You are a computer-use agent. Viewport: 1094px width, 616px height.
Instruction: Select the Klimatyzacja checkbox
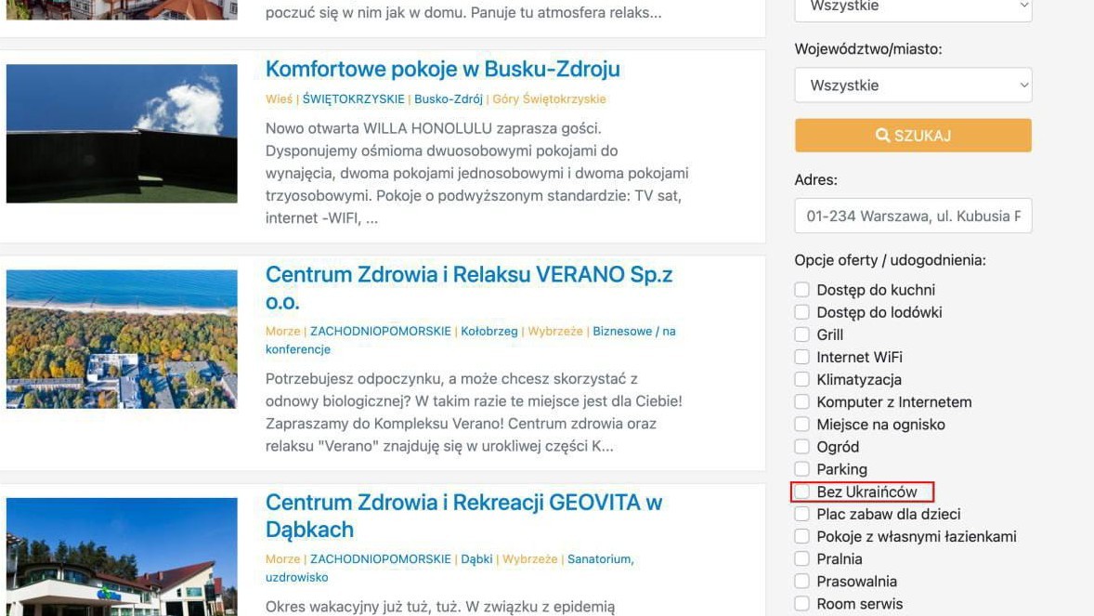pyautogui.click(x=802, y=379)
